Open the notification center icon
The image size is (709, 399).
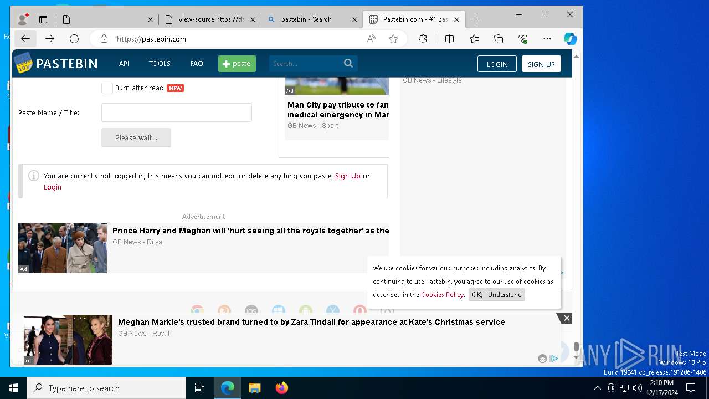tap(691, 388)
